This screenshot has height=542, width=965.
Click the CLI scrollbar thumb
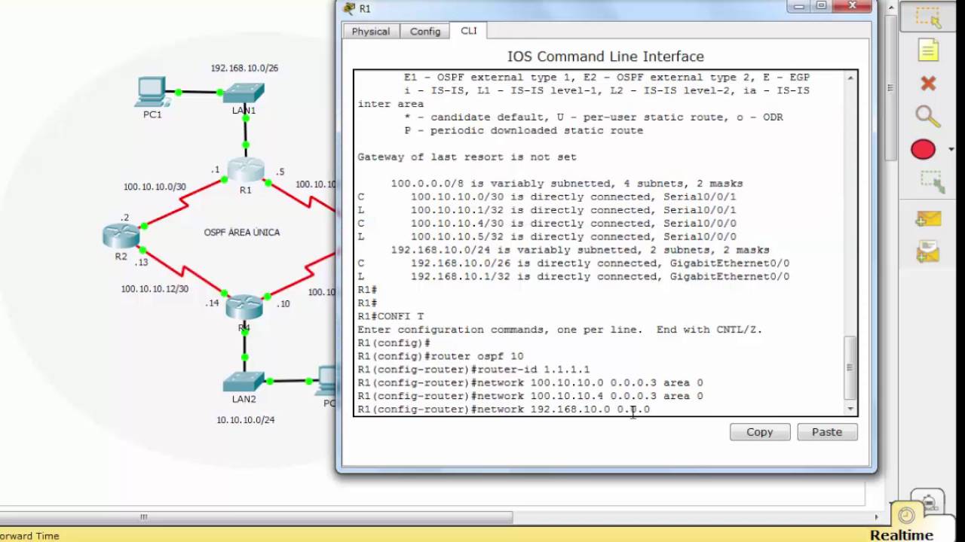850,367
